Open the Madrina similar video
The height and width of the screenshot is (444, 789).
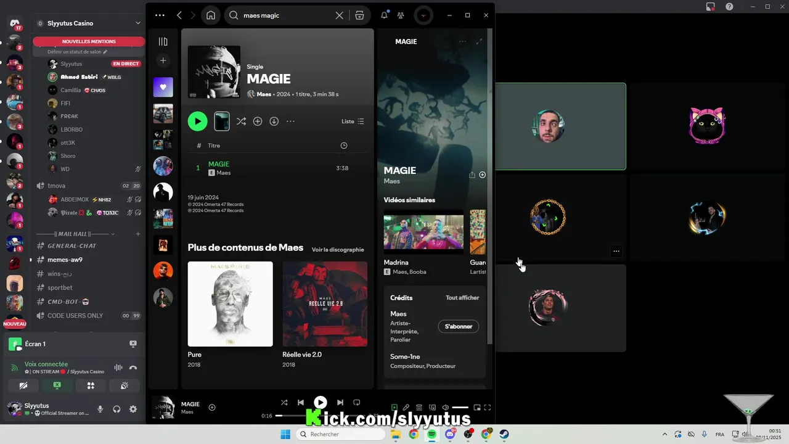click(x=423, y=242)
